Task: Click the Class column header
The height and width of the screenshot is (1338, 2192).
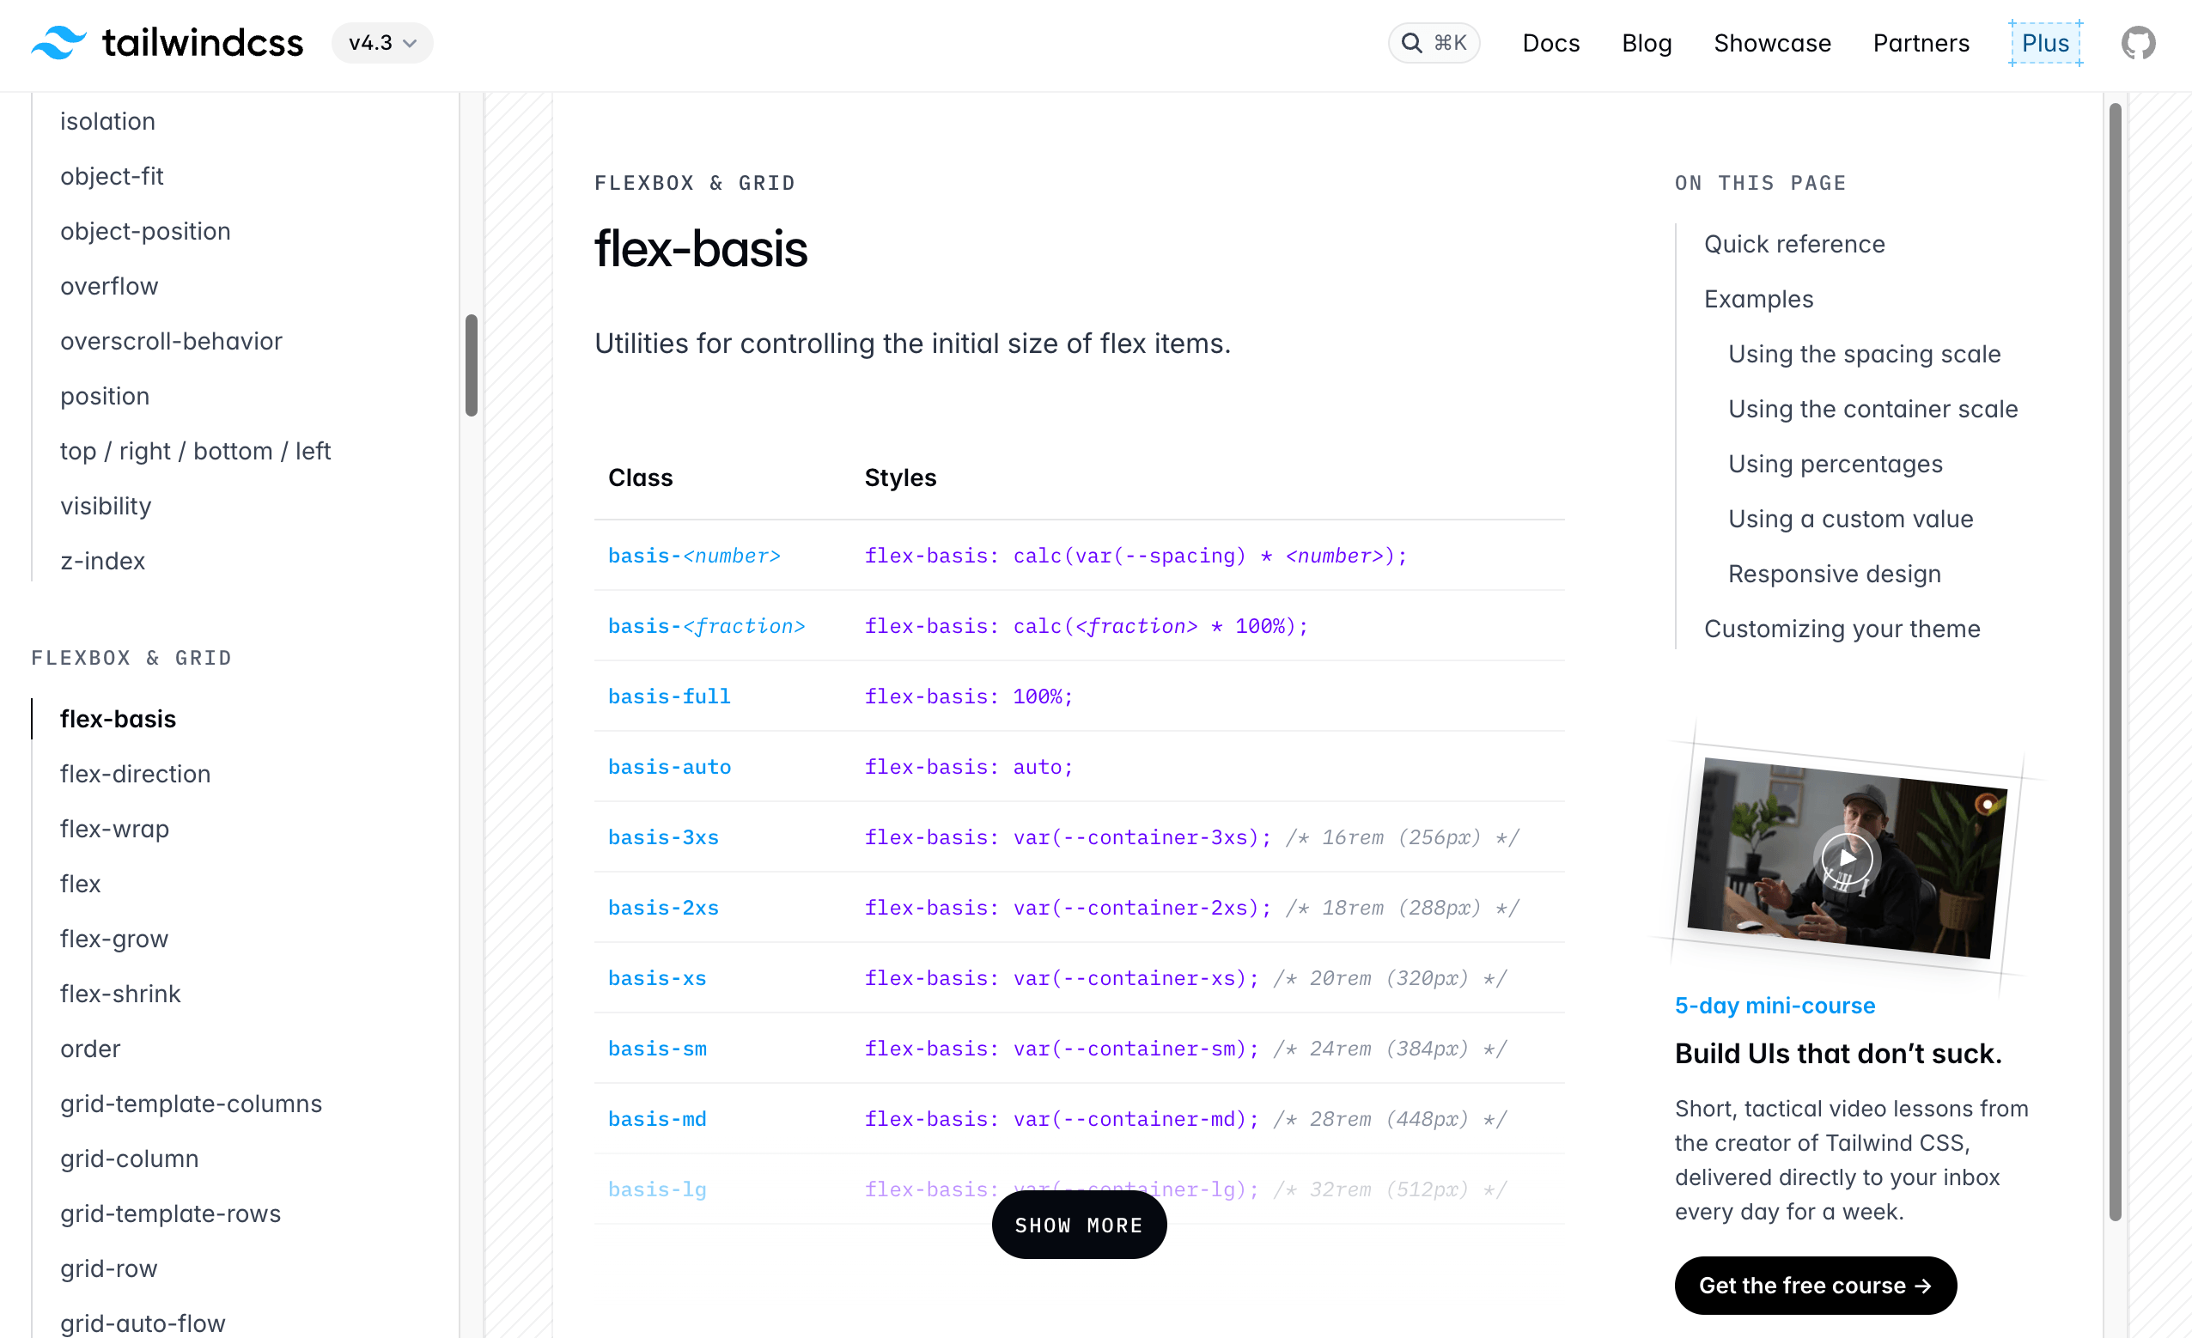Action: coord(641,477)
